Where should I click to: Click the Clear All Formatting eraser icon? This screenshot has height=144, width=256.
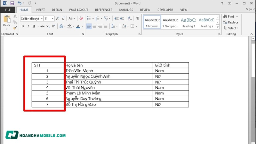click(x=81, y=19)
